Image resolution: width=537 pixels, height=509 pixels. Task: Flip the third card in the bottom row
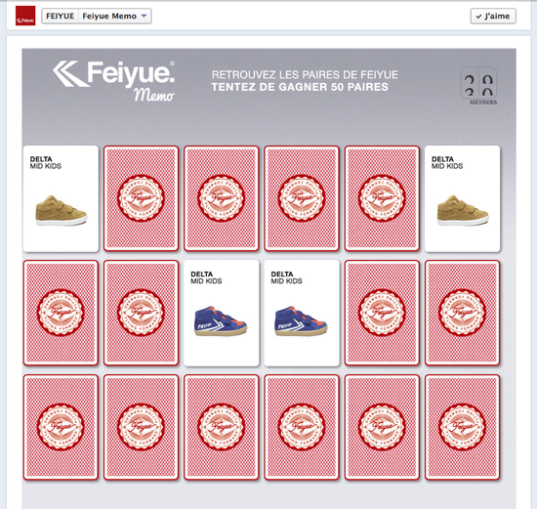click(222, 427)
